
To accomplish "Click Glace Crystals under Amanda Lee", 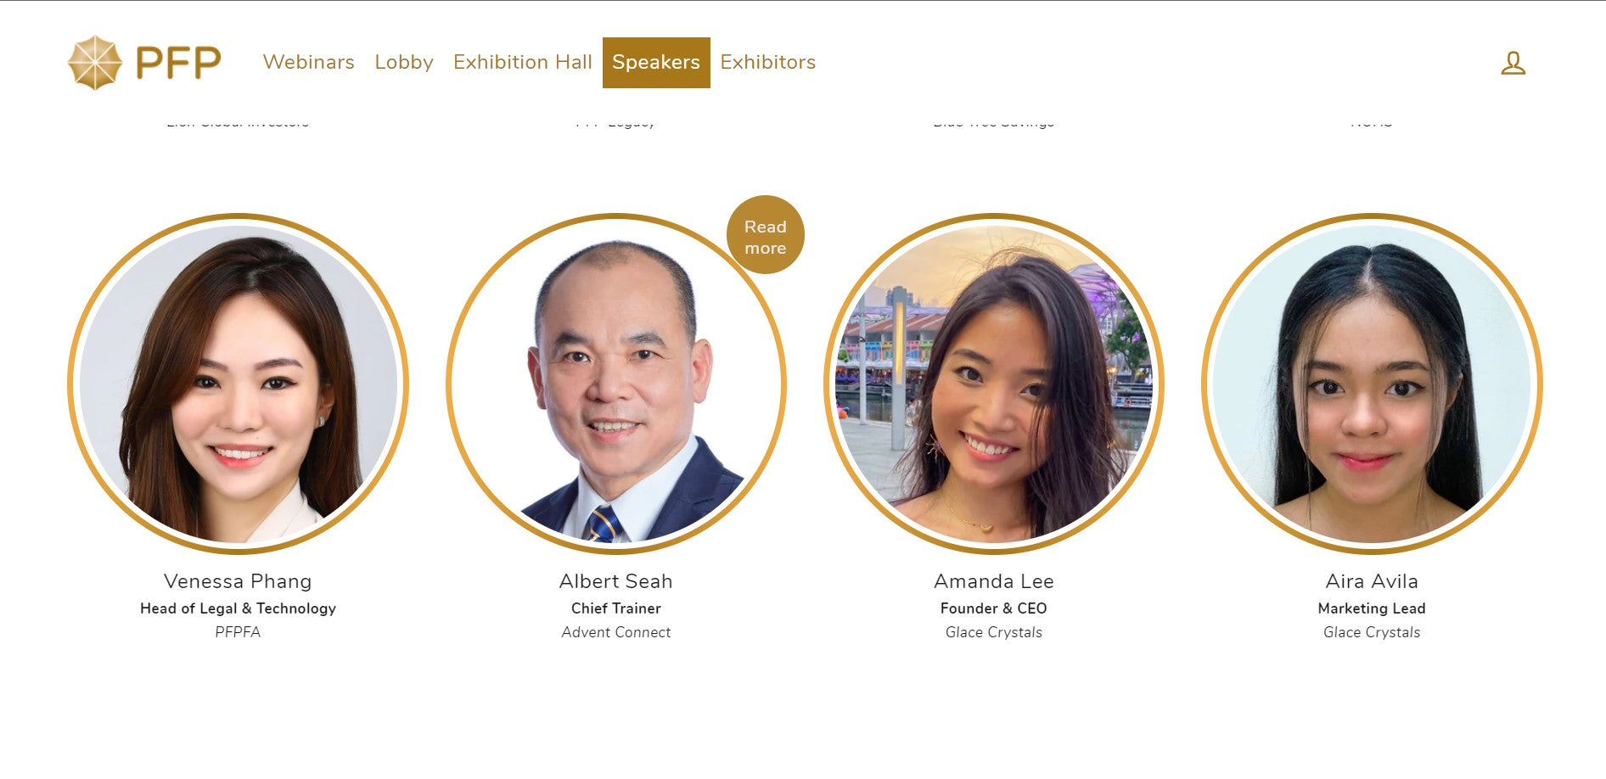I will pos(994,632).
